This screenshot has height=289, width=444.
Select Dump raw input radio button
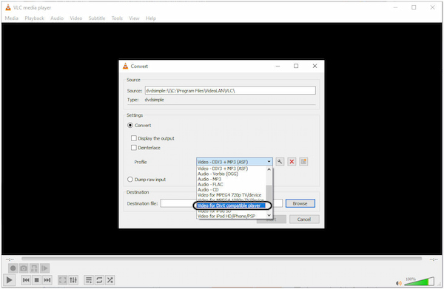(x=130, y=180)
